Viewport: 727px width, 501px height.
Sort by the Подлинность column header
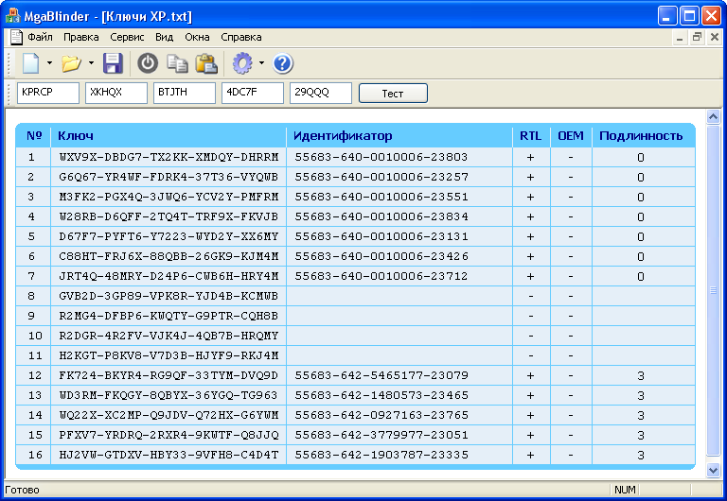click(640, 136)
